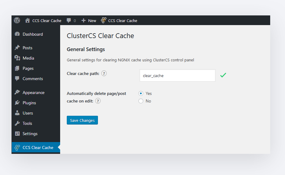Click the "Automatically delete page/post" label
This screenshot has height=175, width=285.
pos(96,93)
